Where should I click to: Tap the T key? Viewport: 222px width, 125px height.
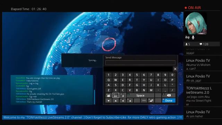pos(137,80)
